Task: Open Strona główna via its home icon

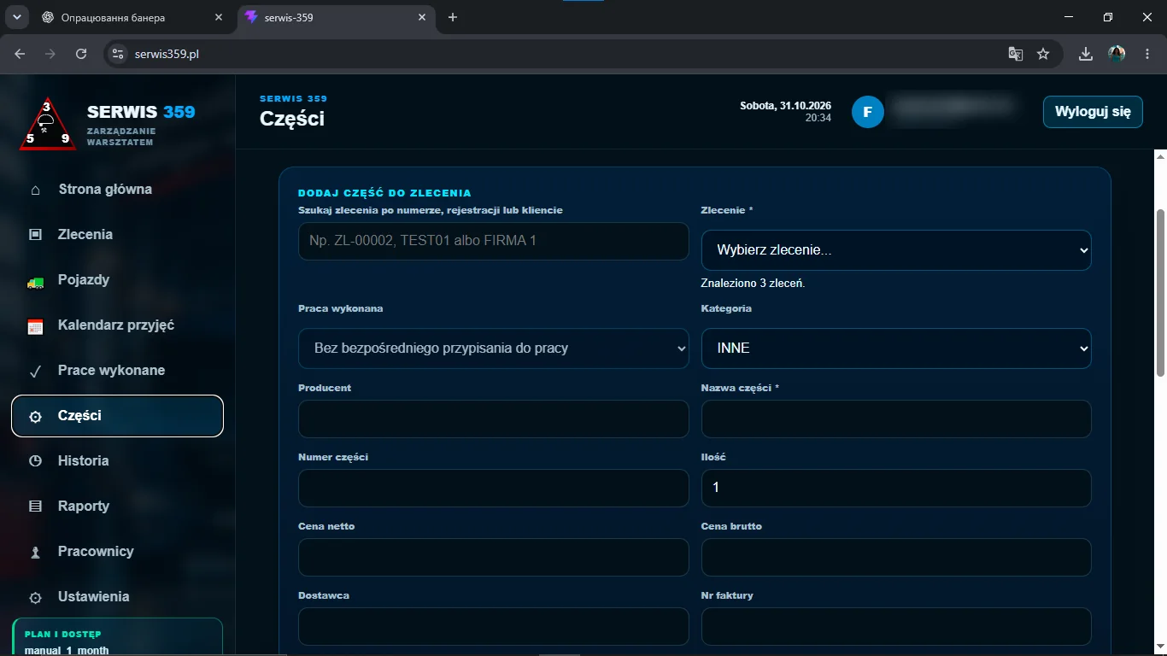Action: click(35, 190)
